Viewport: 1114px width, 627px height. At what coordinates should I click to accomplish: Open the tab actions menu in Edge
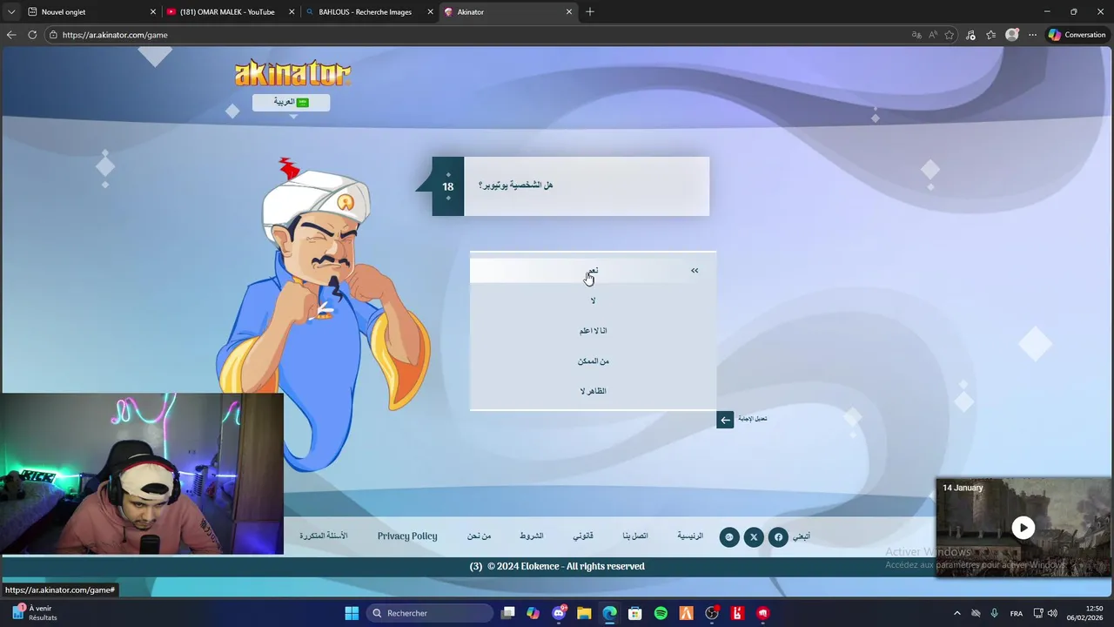pyautogui.click(x=11, y=12)
